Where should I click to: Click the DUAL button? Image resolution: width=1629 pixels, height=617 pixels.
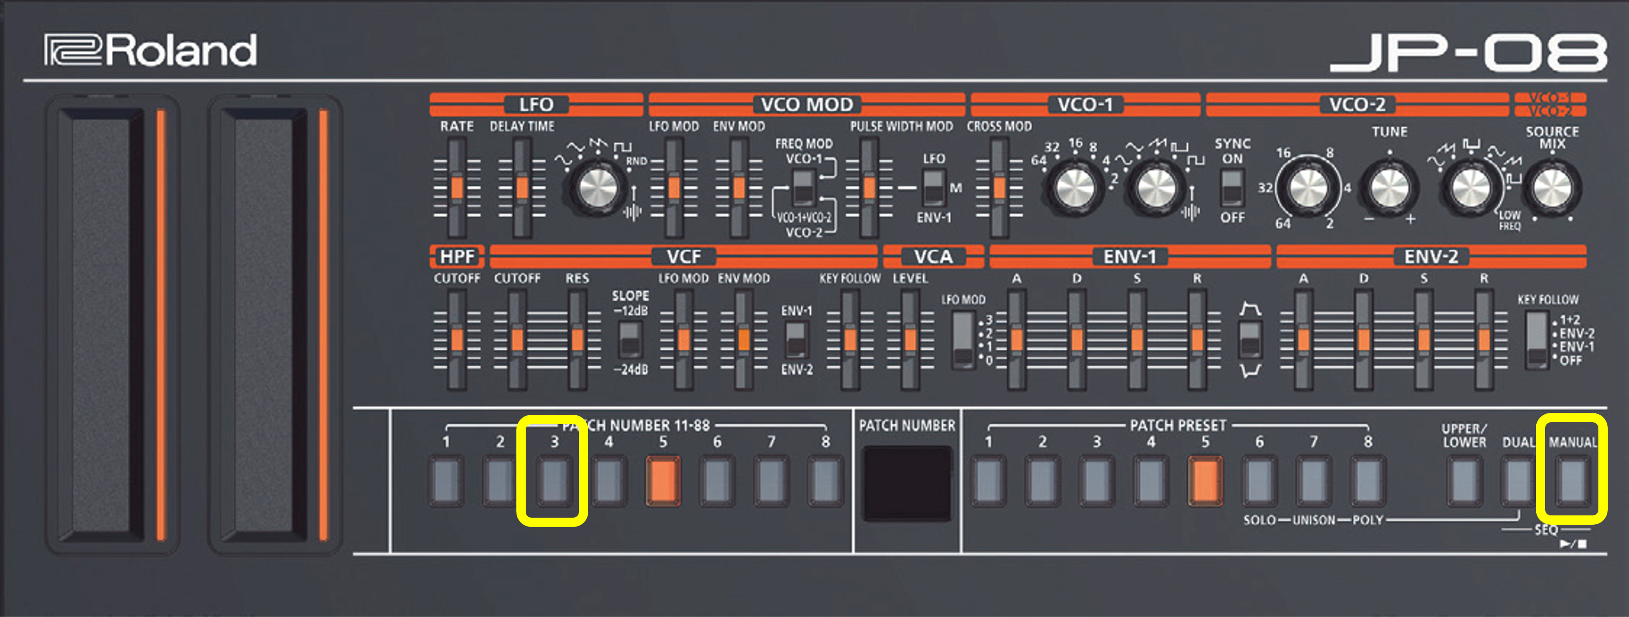click(1519, 481)
